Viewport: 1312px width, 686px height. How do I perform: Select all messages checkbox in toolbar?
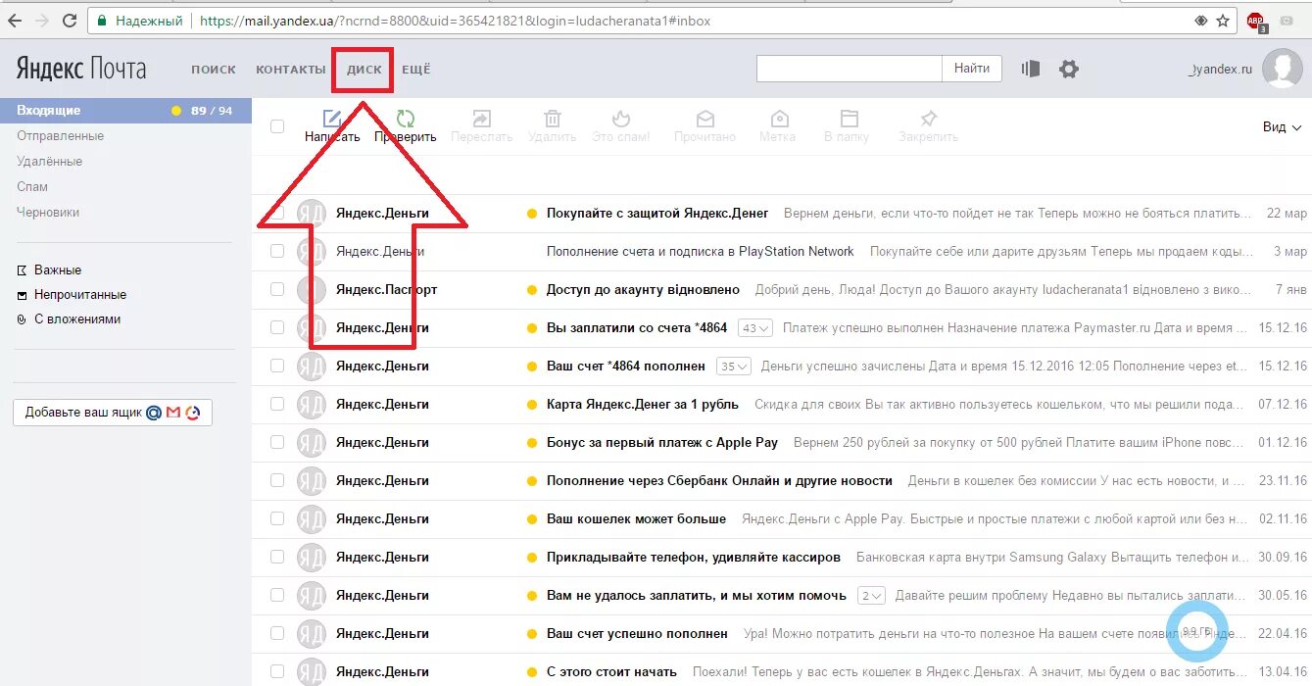coord(277,125)
